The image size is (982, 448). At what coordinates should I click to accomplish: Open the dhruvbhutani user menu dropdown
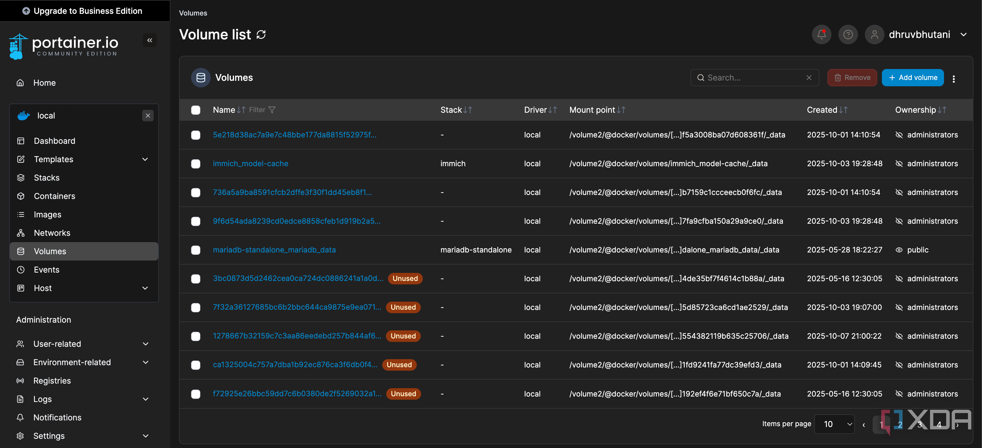963,35
